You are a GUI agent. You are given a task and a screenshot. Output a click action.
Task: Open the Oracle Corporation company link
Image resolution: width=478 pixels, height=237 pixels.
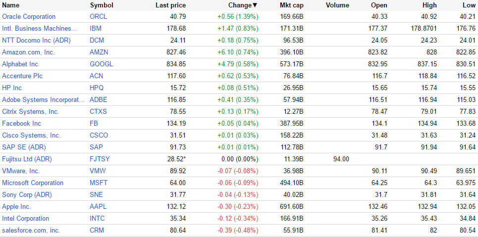click(29, 17)
